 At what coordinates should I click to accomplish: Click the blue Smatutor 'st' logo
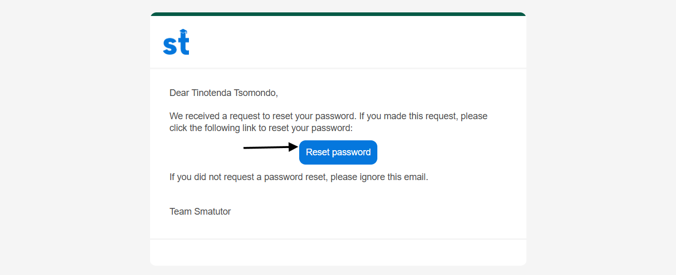(176, 43)
